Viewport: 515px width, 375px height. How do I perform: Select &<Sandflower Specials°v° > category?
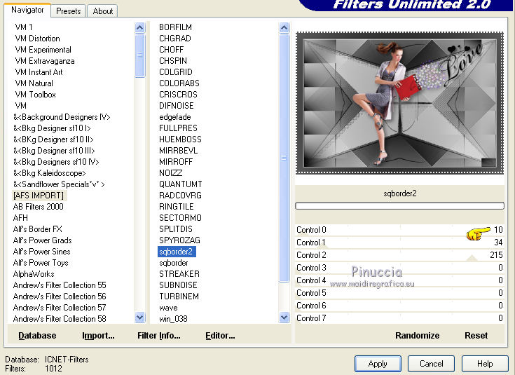point(59,184)
